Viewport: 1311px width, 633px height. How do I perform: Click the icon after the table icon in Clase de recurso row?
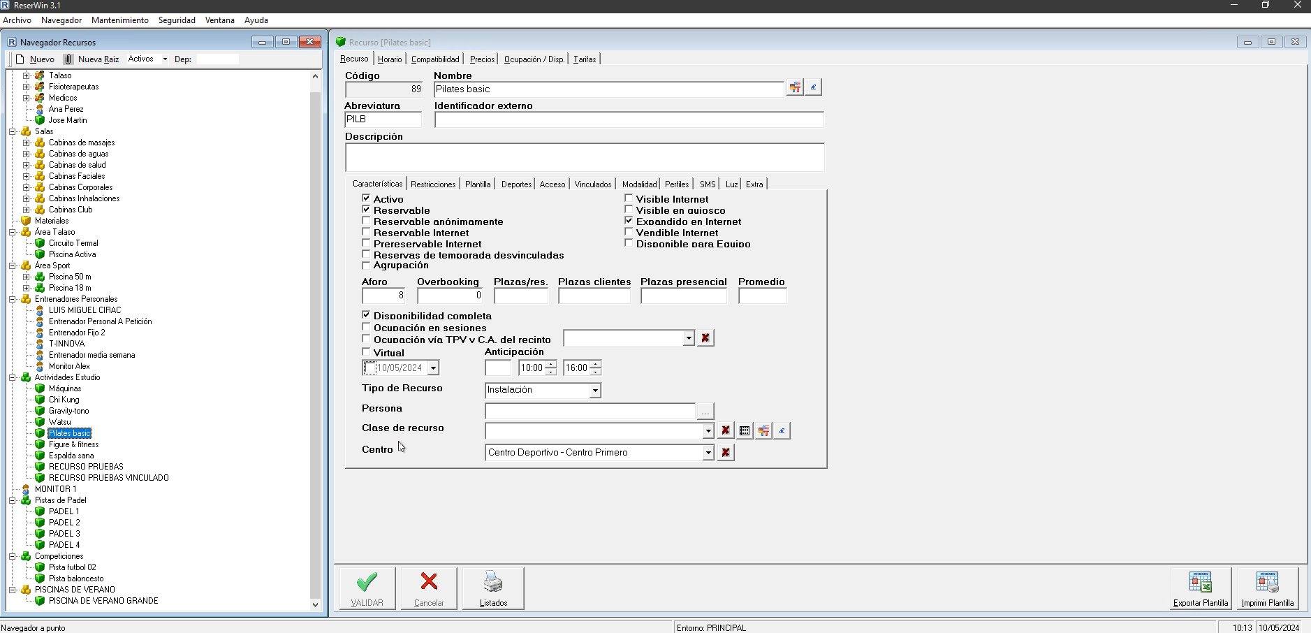(763, 430)
